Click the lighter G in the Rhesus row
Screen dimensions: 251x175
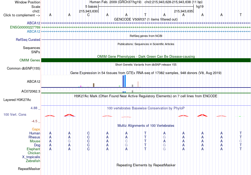pos(164,137)
